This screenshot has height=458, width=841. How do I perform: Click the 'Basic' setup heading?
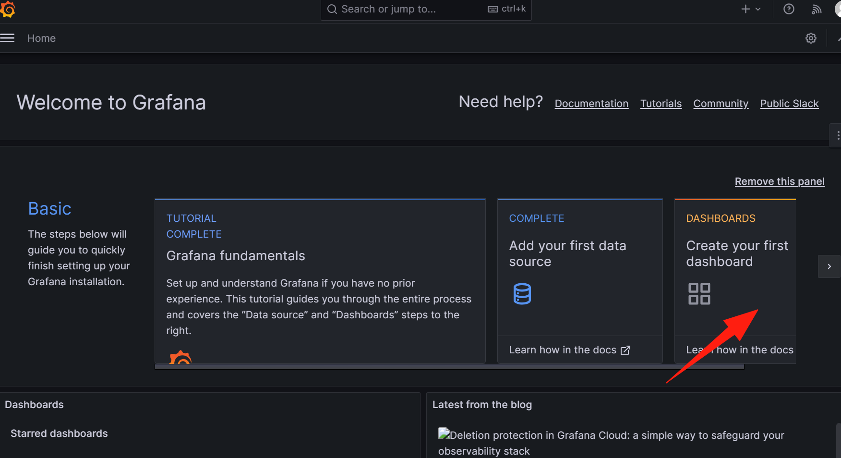point(49,209)
